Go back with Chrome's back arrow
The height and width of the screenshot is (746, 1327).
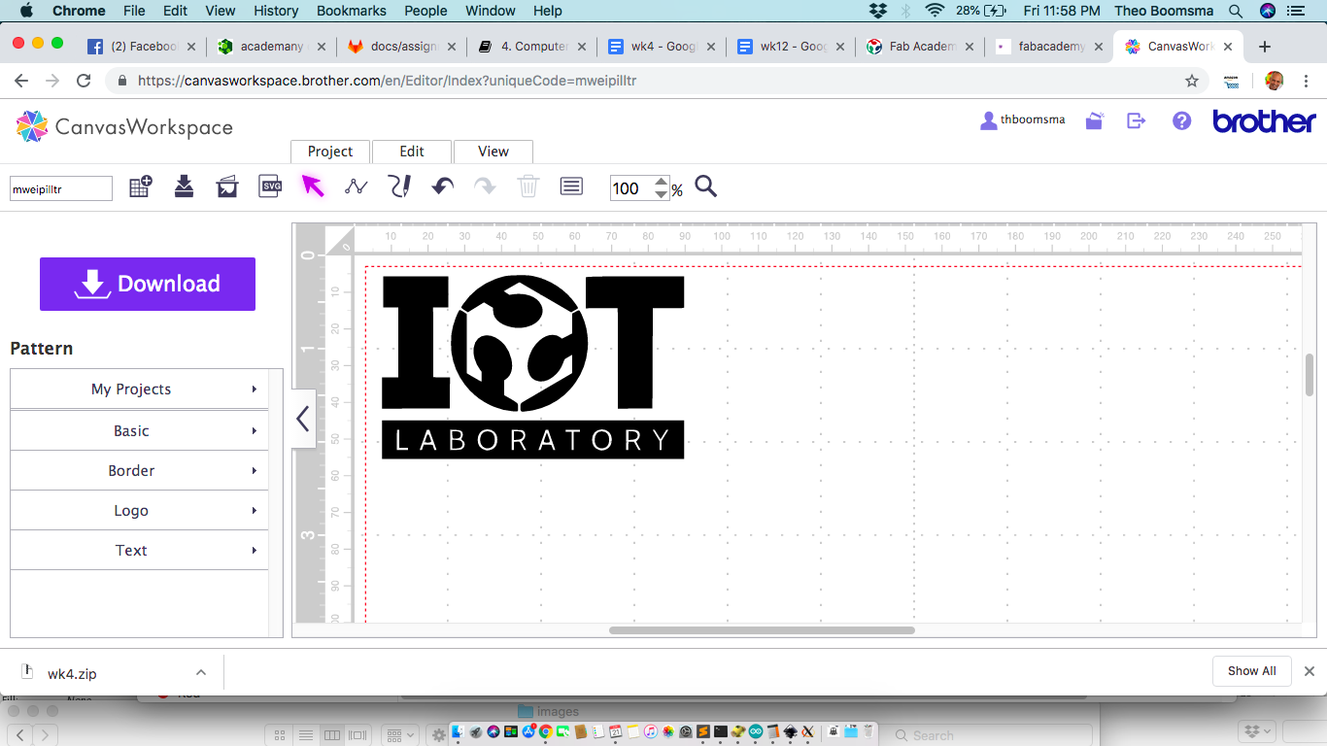click(21, 81)
